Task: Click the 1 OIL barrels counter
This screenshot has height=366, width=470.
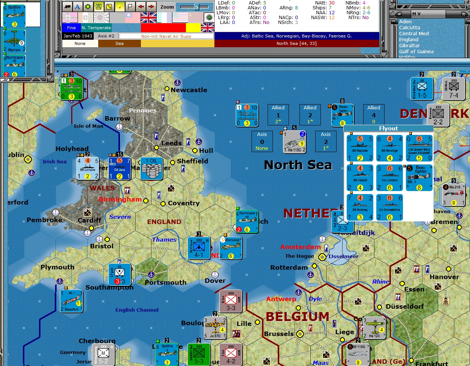Action: (151, 169)
